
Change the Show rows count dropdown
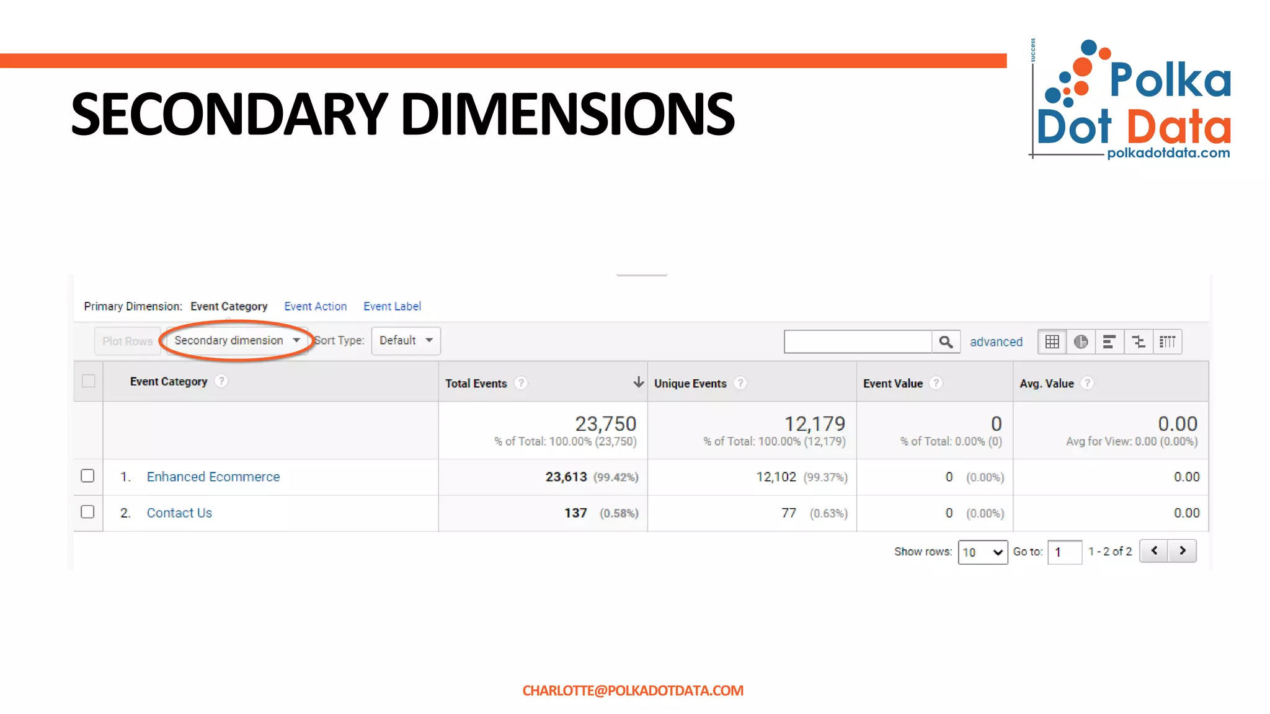tap(982, 552)
